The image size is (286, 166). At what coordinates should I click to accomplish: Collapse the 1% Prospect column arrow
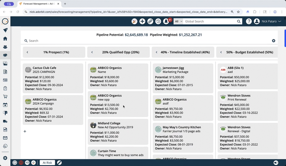click(x=27, y=52)
